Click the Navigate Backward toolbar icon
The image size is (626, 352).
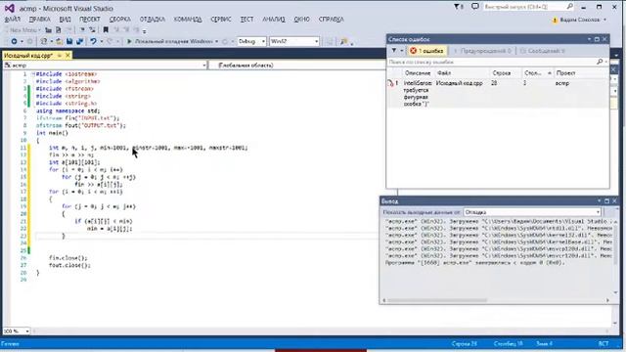point(14,41)
